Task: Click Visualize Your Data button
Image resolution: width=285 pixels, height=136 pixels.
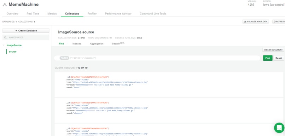Action: pyautogui.click(x=256, y=22)
